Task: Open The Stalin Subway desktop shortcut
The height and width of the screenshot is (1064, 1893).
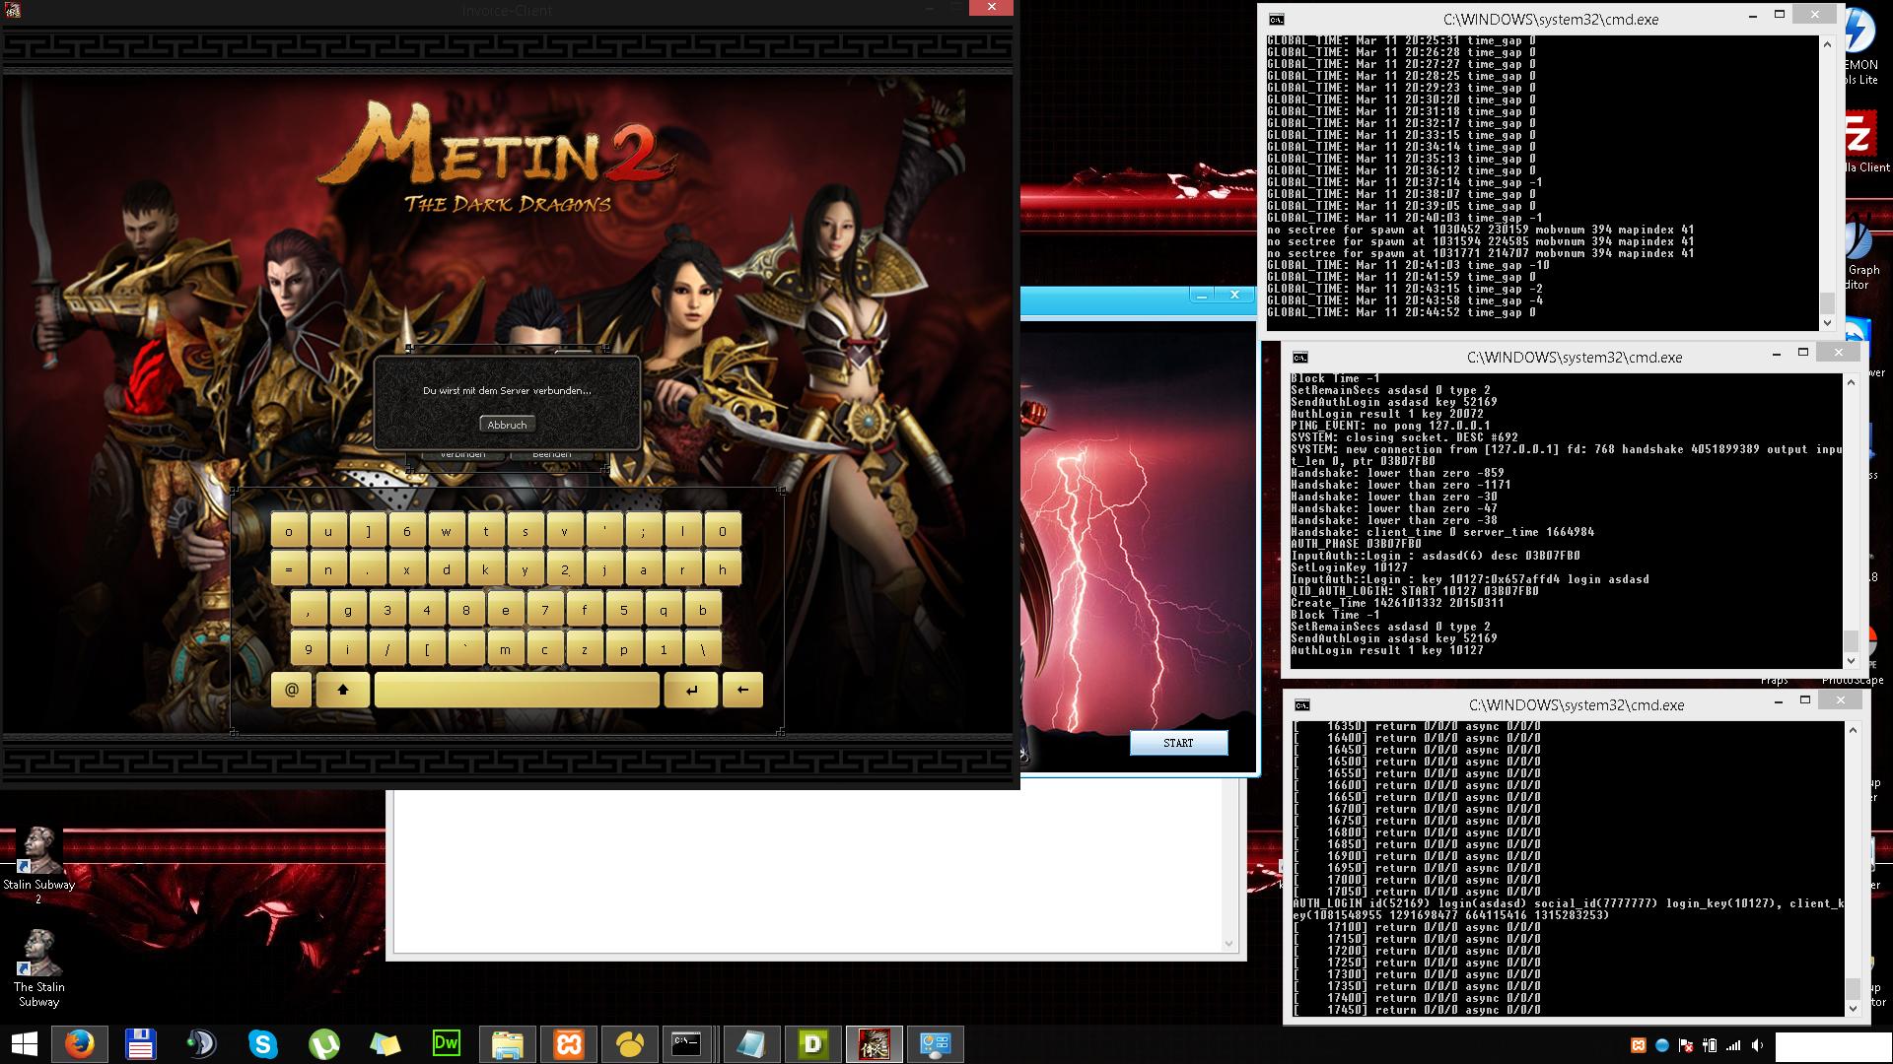Action: [x=38, y=968]
